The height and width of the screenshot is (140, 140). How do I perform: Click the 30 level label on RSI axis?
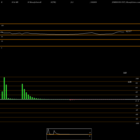pyautogui.click(x=2, y=41)
